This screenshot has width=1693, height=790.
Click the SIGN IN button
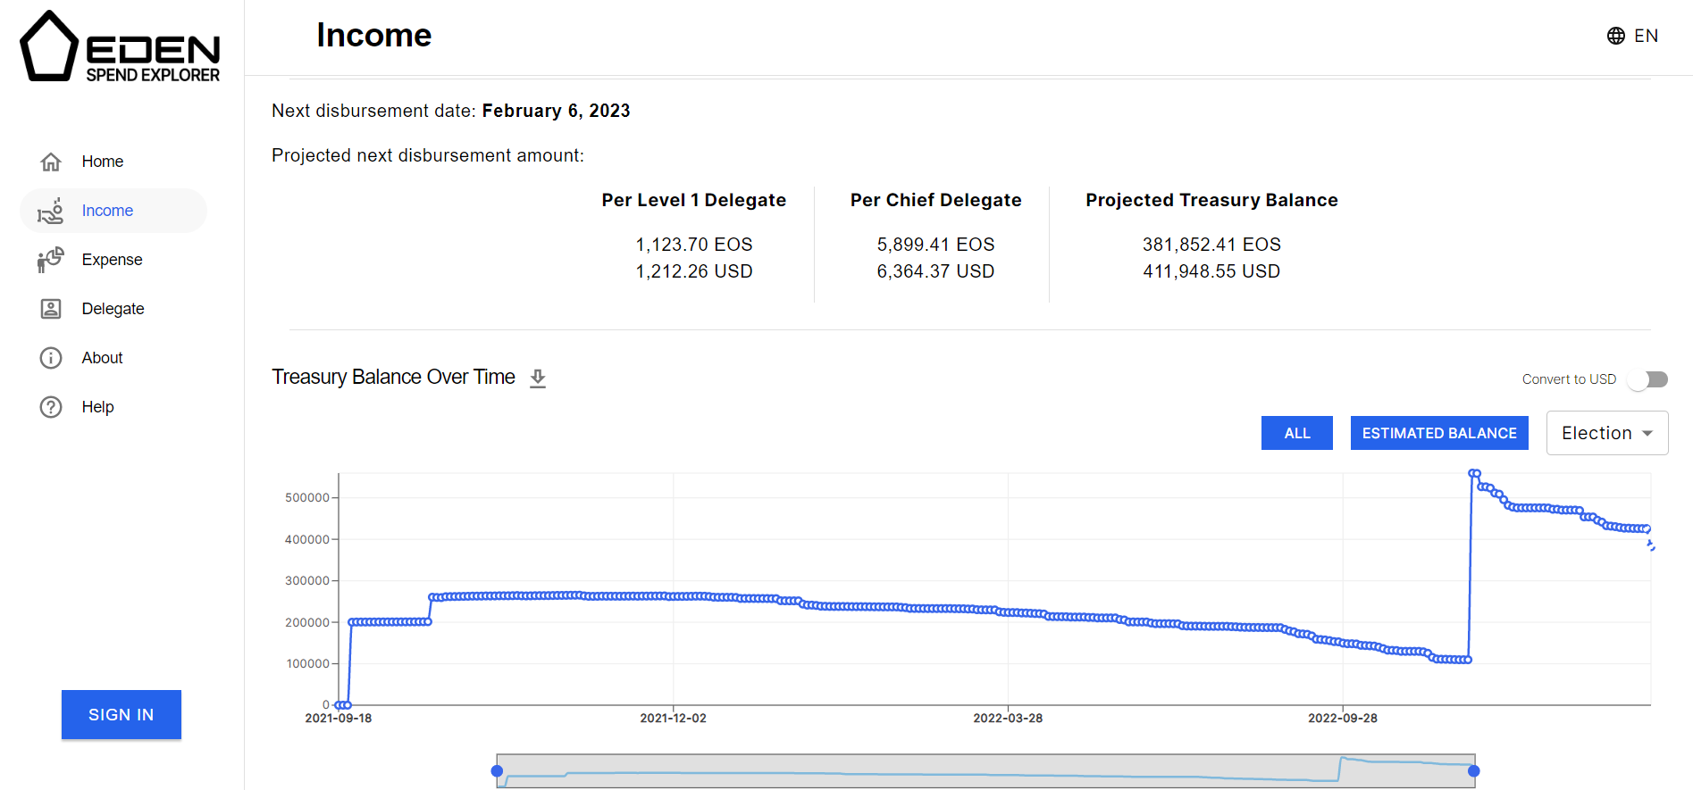(122, 715)
